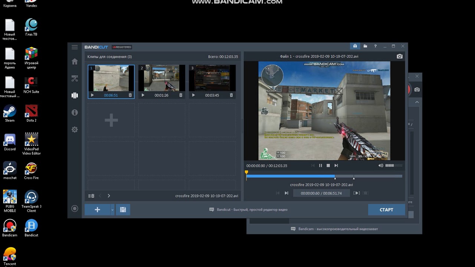This screenshot has height=267, width=475.
Task: Open Steam desktop shortcut
Action: 10,113
